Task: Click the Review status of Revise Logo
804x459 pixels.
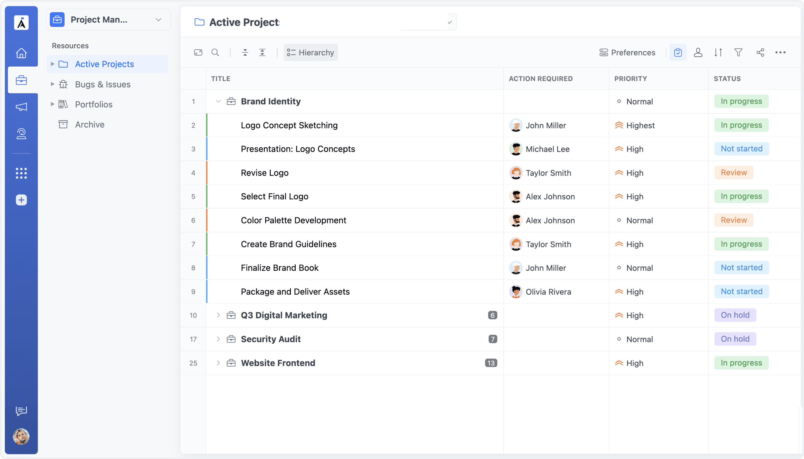Action: tap(734, 173)
